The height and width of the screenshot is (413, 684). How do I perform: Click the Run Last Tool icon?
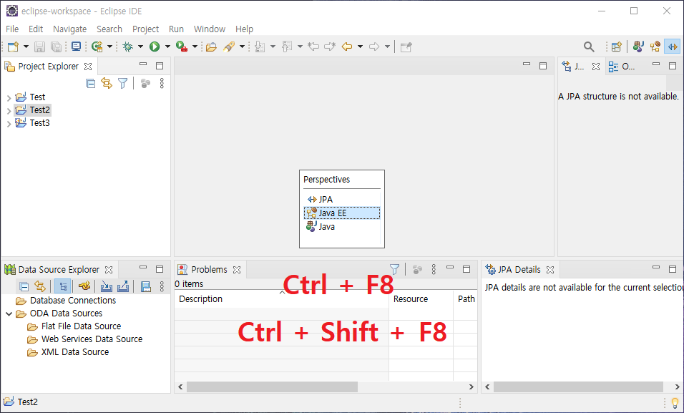(182, 47)
